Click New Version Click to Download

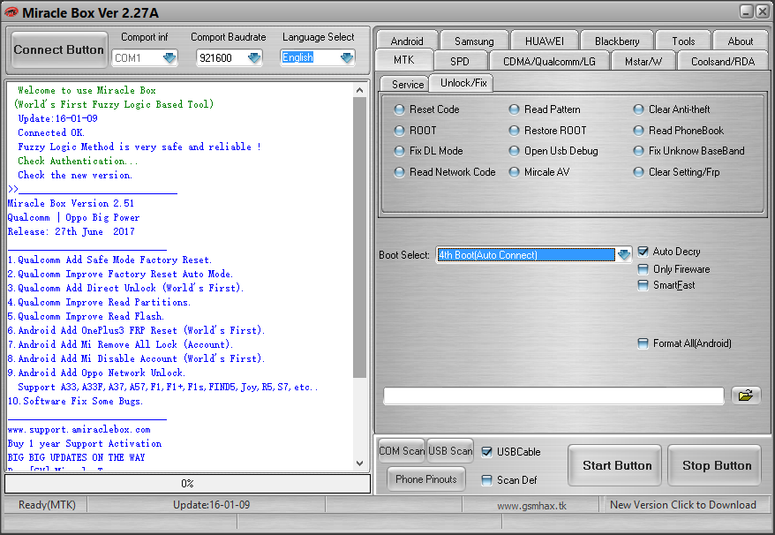click(682, 505)
